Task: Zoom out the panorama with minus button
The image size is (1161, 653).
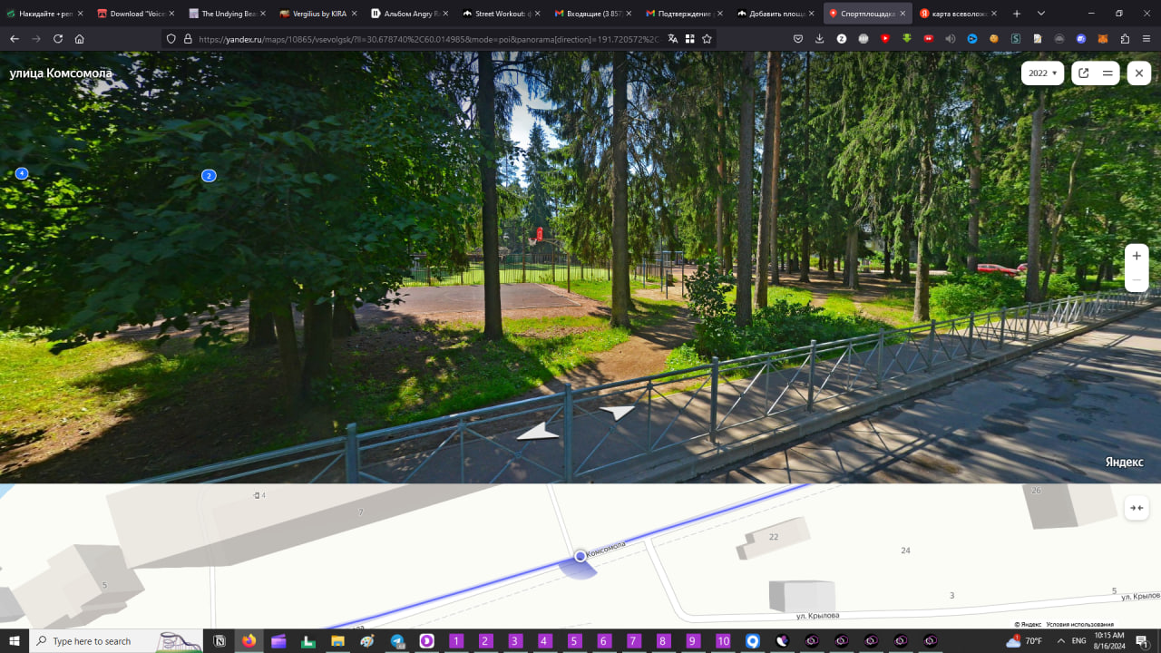Action: (x=1137, y=280)
